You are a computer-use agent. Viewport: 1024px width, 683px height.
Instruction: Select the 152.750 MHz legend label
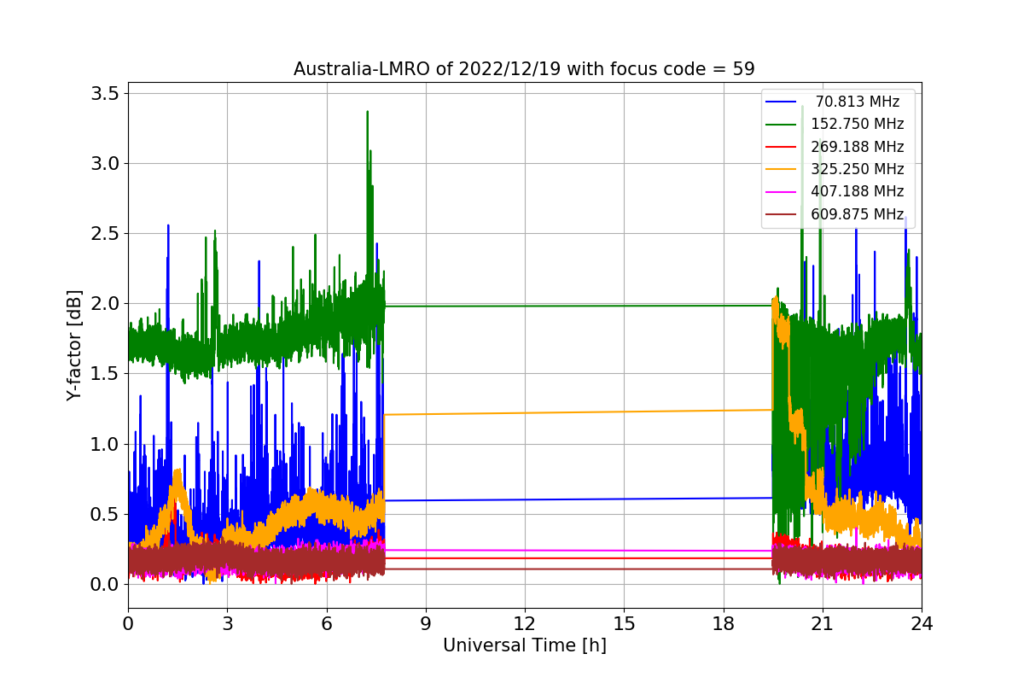(x=857, y=124)
